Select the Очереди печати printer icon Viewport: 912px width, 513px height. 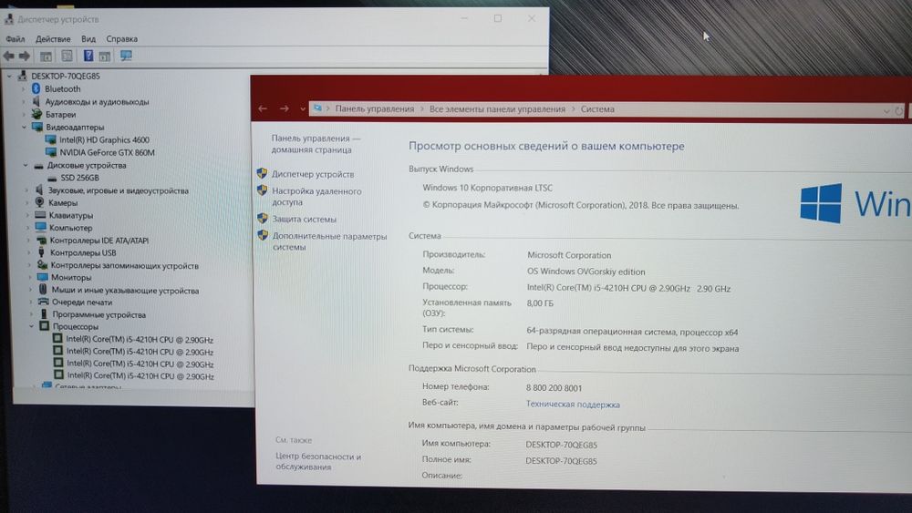[44, 303]
